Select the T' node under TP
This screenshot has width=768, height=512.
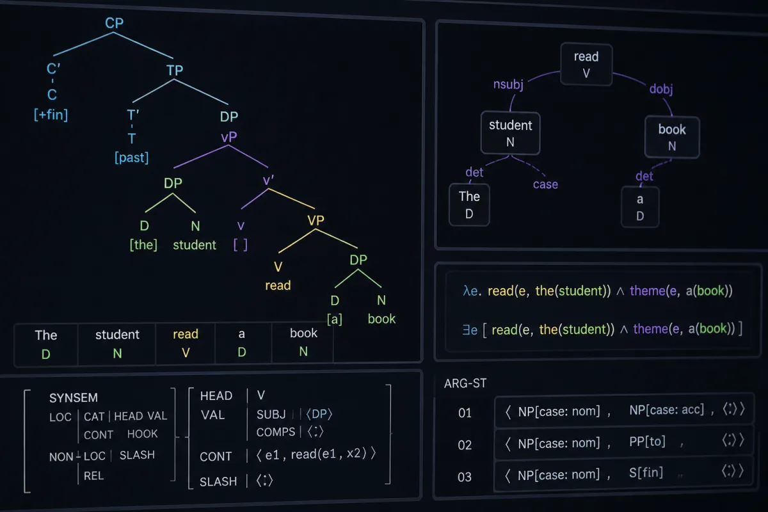tap(134, 116)
